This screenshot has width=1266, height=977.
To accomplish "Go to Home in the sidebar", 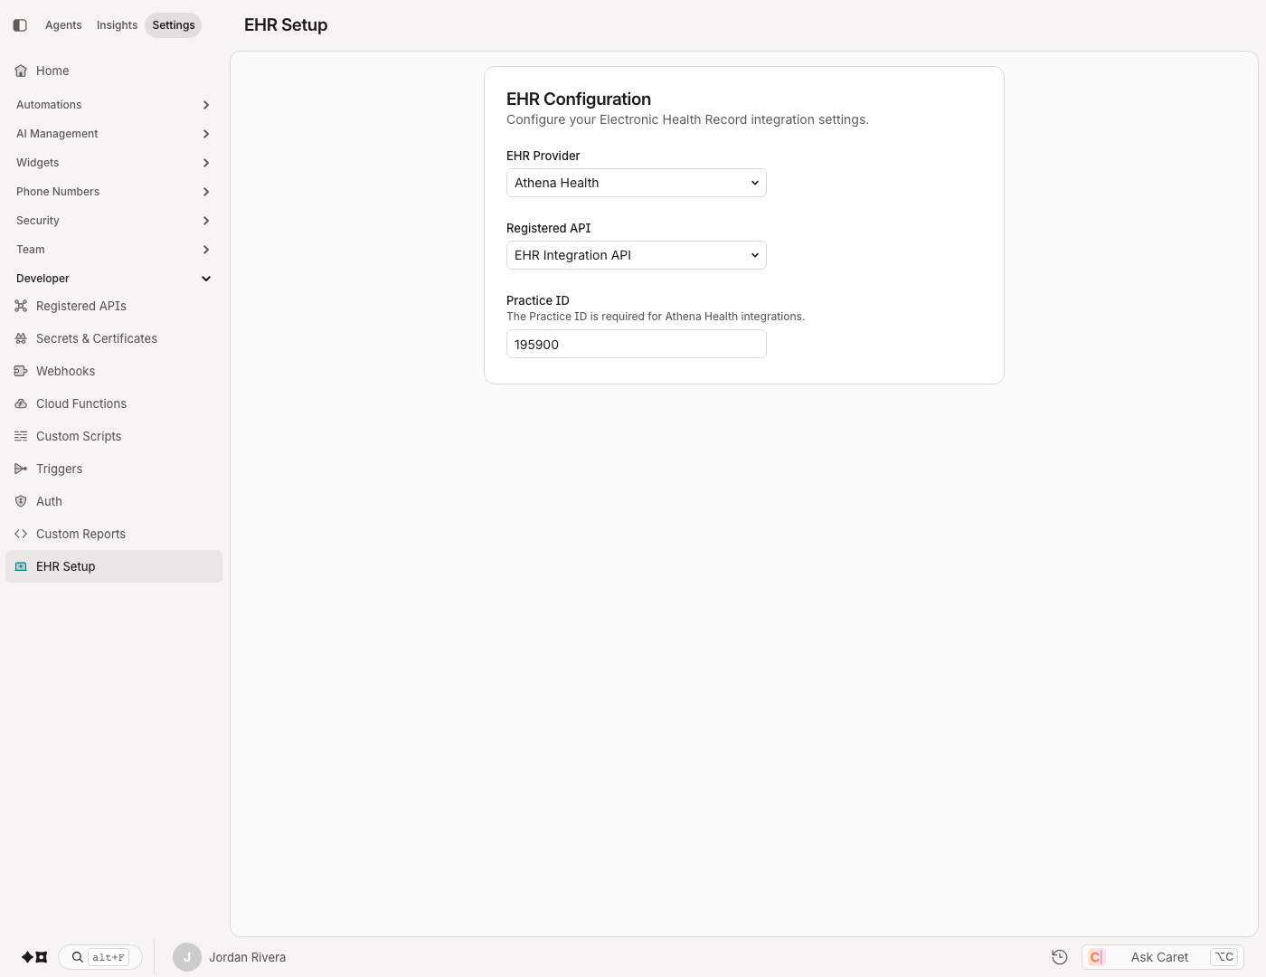I will (114, 71).
